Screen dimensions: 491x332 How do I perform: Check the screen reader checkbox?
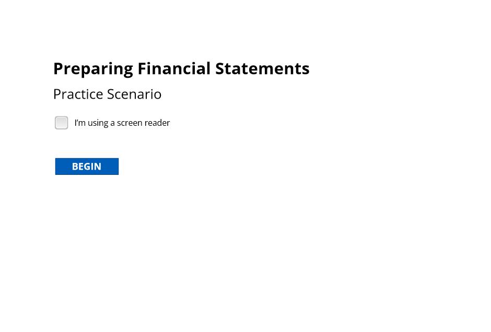point(62,123)
